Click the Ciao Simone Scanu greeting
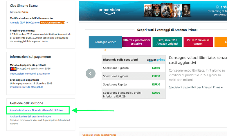Screen dimensions: 227x136 pyautogui.click(x=24, y=6)
